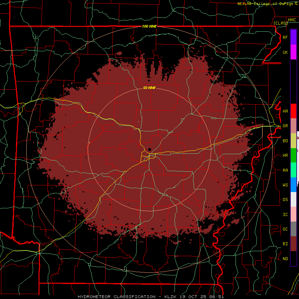Image resolution: width=299 pixels, height=299 pixels.
Task: Click the 'RA' legend label
Action: [x=285, y=170]
